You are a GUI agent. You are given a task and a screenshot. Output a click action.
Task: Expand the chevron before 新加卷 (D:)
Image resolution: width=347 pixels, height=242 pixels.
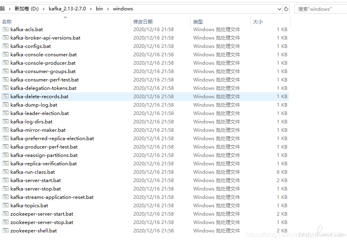pos(10,9)
